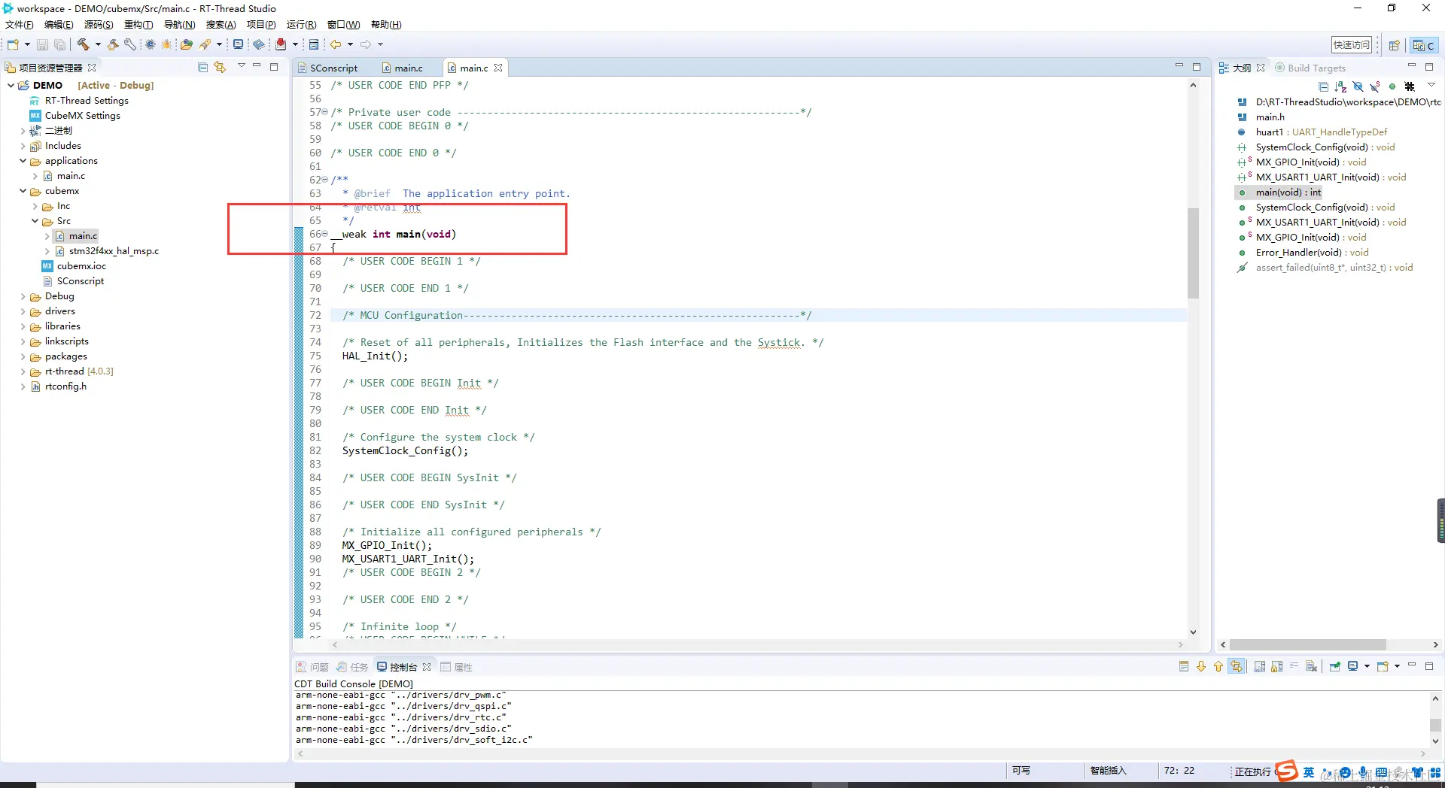
Task: Collapse all in project explorer
Action: pyautogui.click(x=202, y=67)
